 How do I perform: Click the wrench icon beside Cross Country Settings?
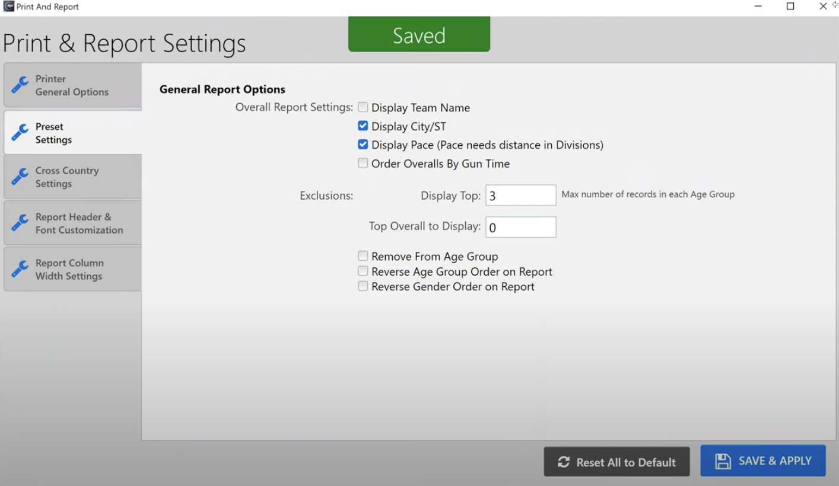click(x=20, y=177)
